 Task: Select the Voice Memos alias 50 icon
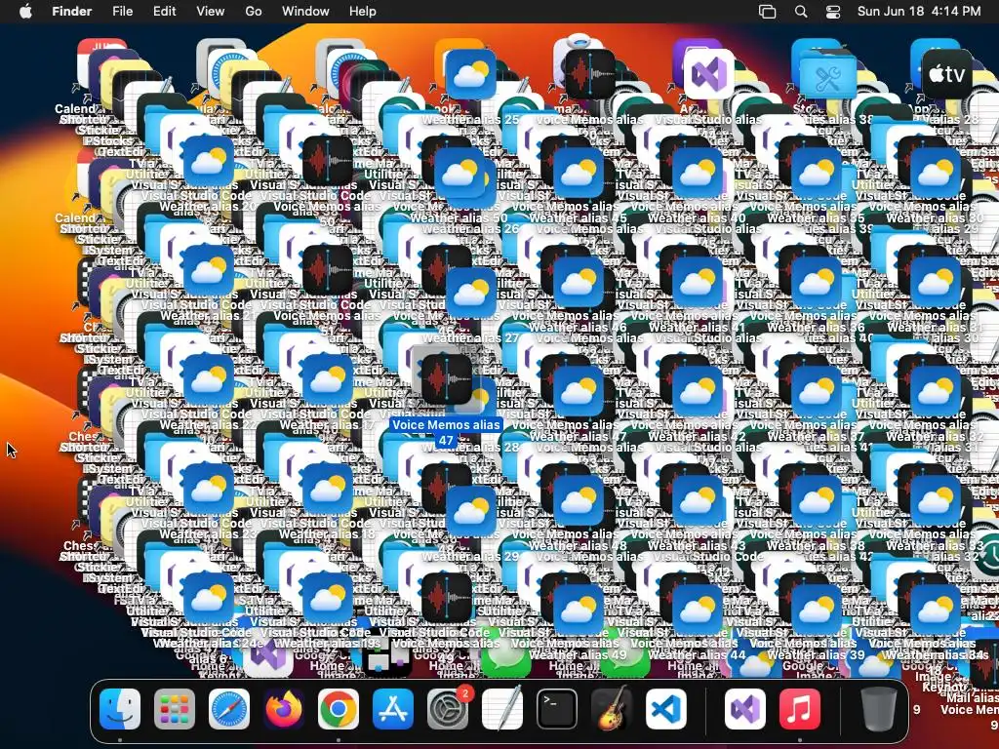click(327, 161)
